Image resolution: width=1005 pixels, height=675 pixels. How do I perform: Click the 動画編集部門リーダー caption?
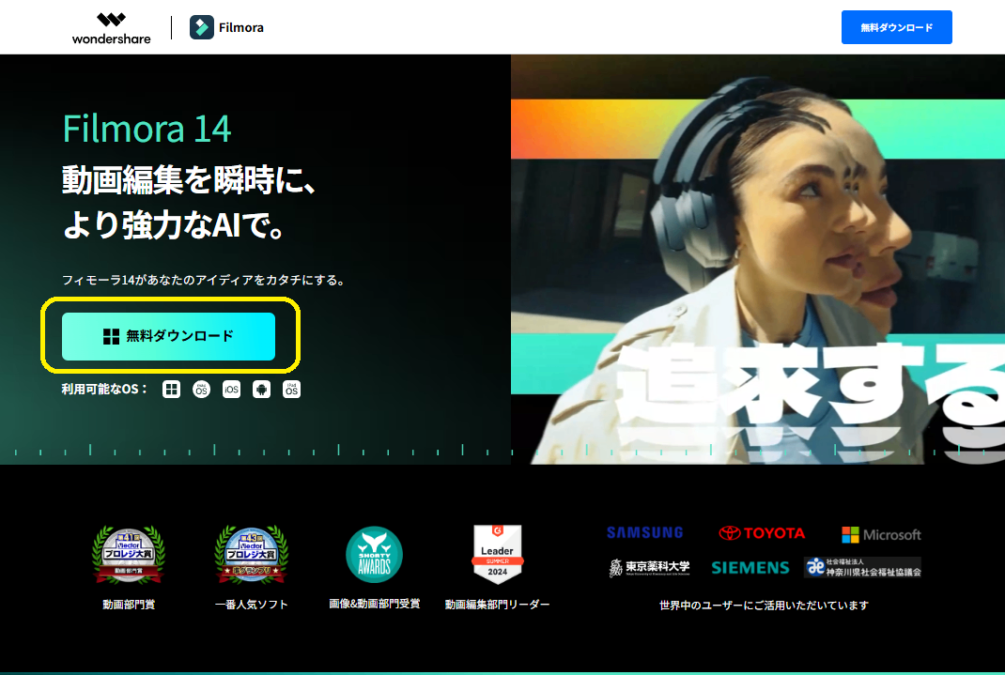click(498, 605)
